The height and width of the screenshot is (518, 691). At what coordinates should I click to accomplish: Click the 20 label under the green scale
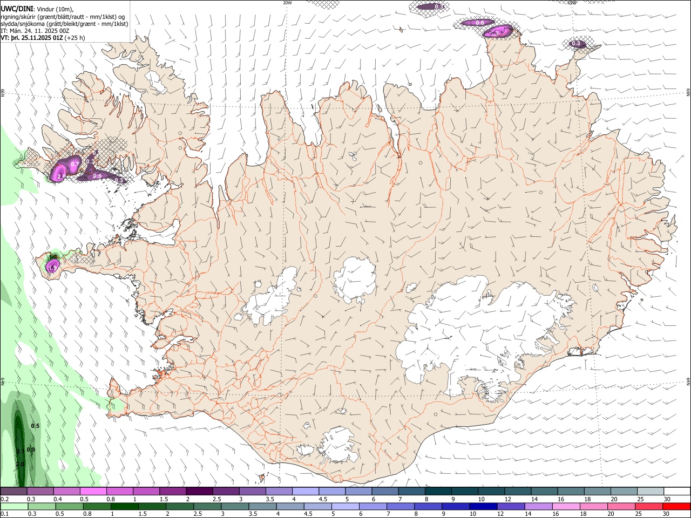(611, 514)
